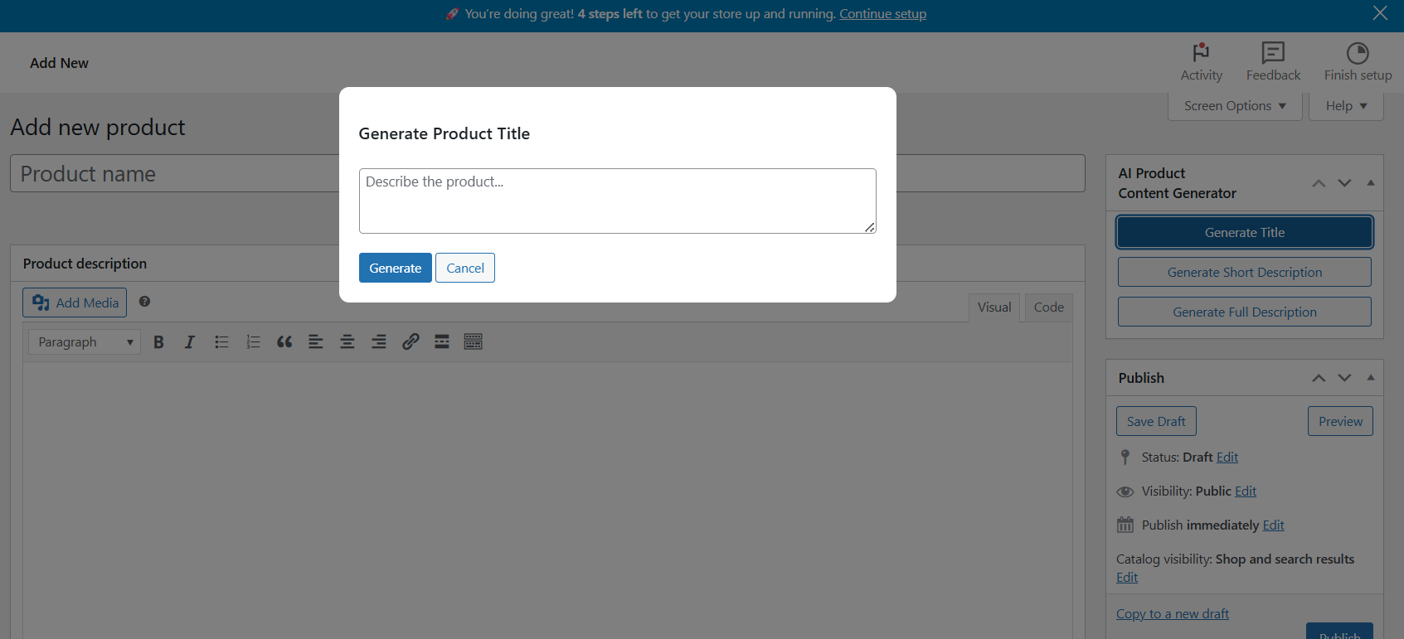Image resolution: width=1404 pixels, height=639 pixels.
Task: Click the Continue setup link
Action: pos(882,14)
